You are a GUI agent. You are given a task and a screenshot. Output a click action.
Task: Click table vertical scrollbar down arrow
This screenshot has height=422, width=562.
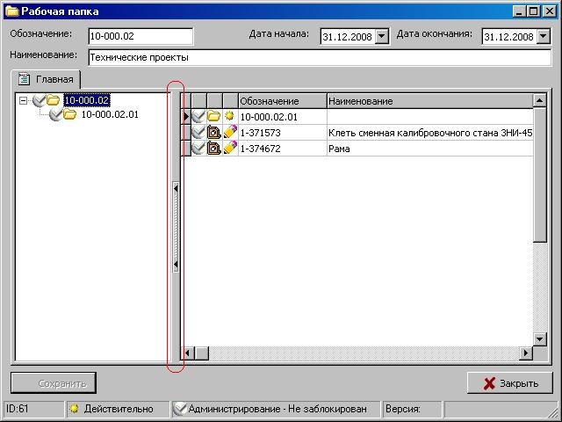click(540, 338)
